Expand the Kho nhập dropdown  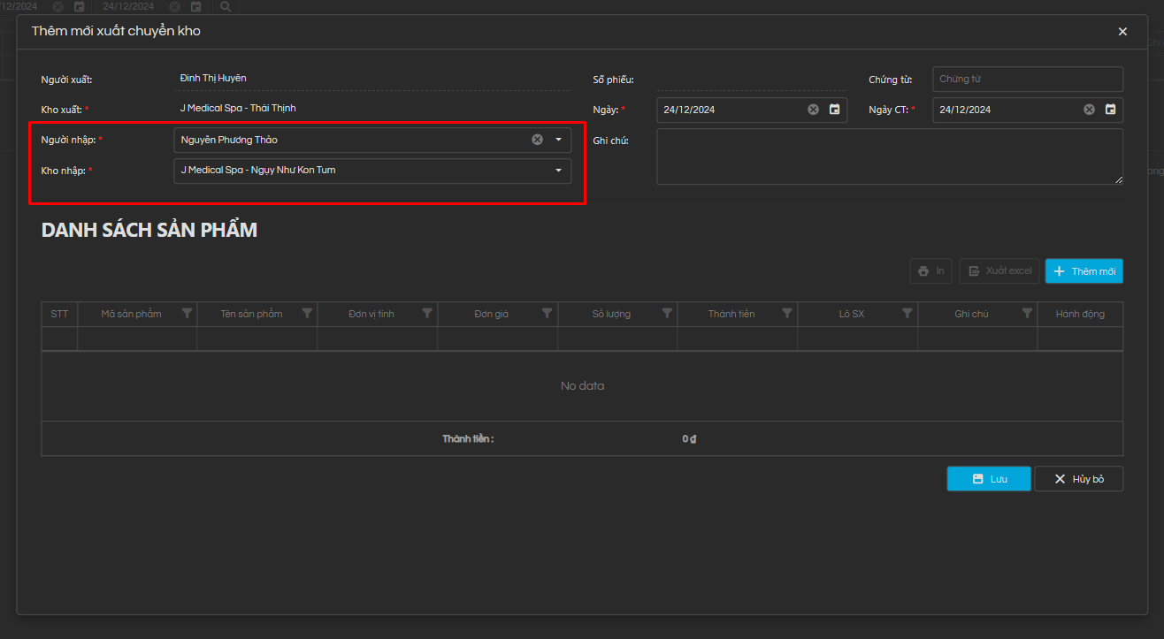558,171
